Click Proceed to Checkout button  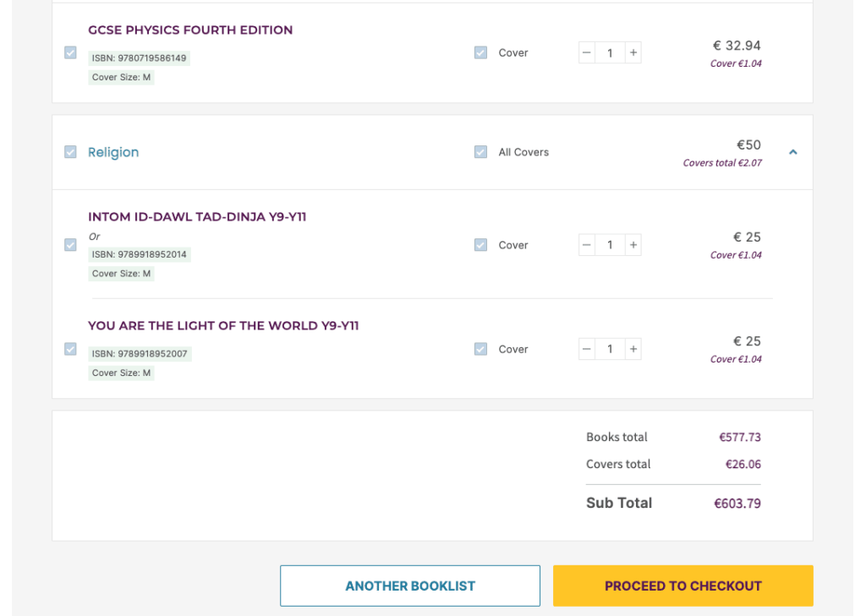tap(682, 586)
